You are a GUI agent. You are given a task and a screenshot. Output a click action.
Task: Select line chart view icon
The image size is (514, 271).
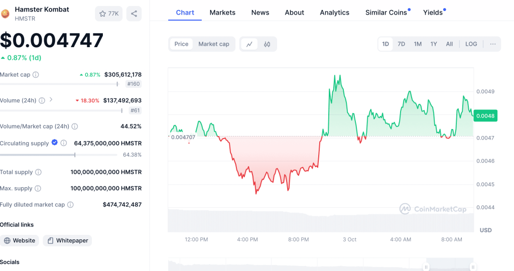tap(249, 44)
